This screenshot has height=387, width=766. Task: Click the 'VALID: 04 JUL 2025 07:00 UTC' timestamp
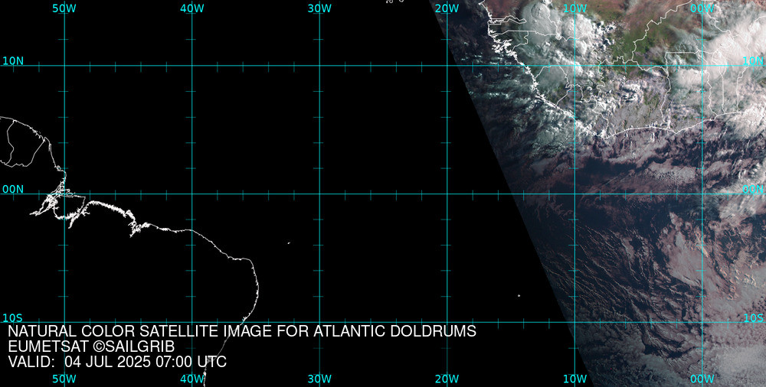pos(117,362)
